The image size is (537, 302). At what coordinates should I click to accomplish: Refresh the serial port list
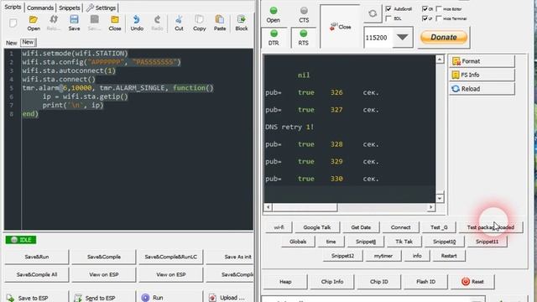(373, 13)
